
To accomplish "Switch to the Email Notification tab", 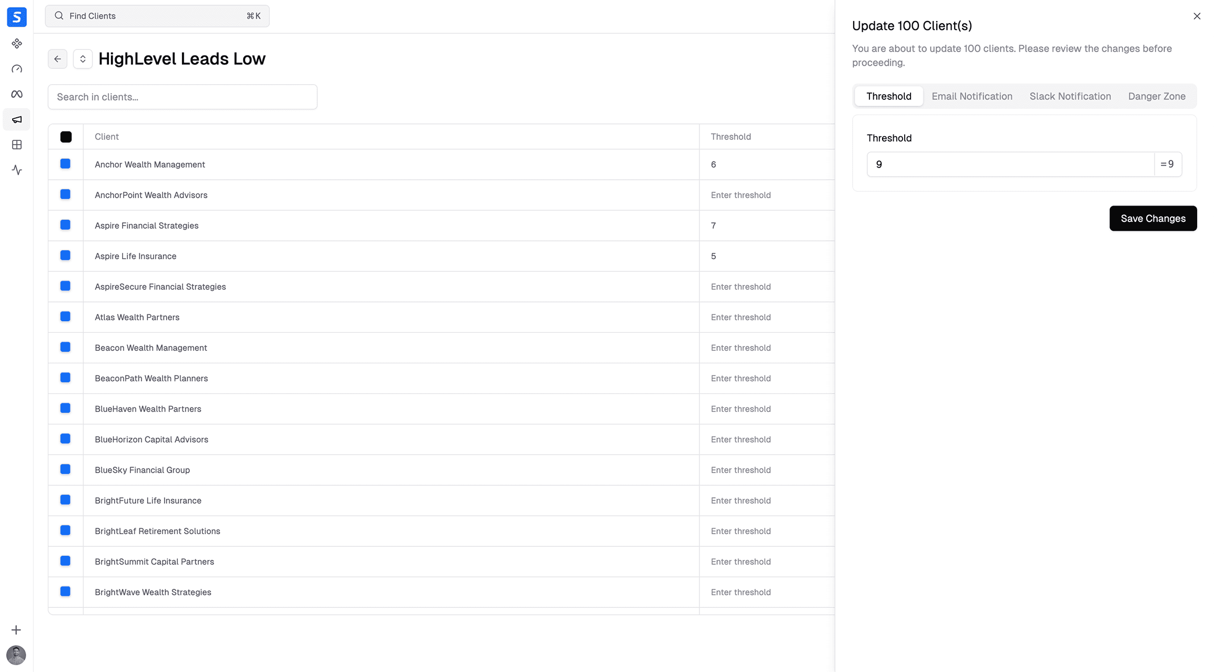I will click(x=972, y=96).
